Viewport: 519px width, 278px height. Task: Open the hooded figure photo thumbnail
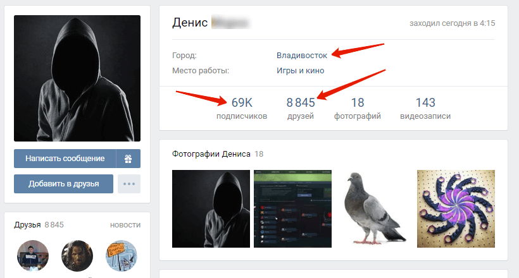point(211,209)
